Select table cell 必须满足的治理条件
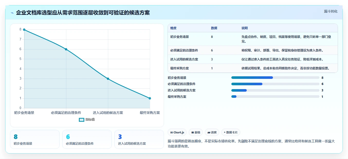Image resolution: width=348 pixels, height=159 pixels. (x=184, y=50)
